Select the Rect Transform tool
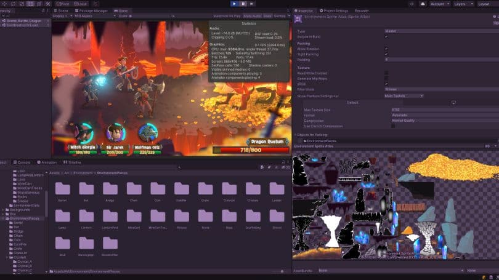Image resolution: width=499 pixels, height=280 pixels. [x=31, y=4]
